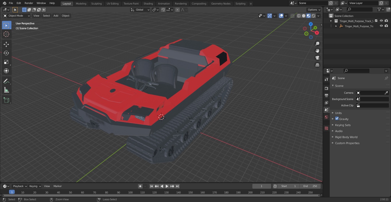Screen dimensions: 391x202
Task: Open the timeline Marker menu
Action: point(58,186)
